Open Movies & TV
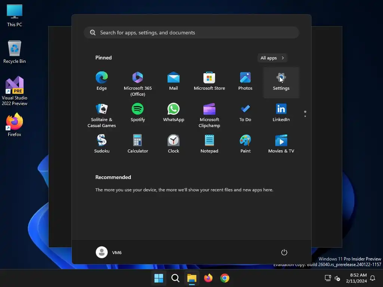The image size is (383, 287). coord(281,144)
